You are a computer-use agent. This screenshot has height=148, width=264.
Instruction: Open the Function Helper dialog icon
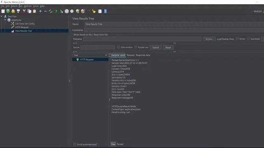tap(100, 11)
